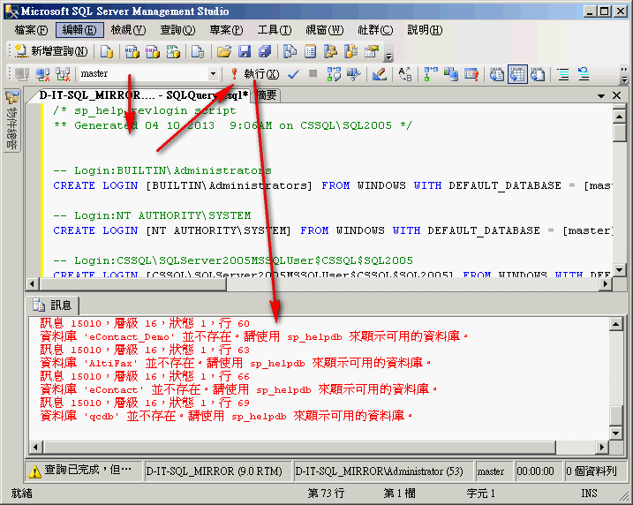
Task: Click Display Estimated Execution Plan icon
Action: pyautogui.click(x=334, y=74)
